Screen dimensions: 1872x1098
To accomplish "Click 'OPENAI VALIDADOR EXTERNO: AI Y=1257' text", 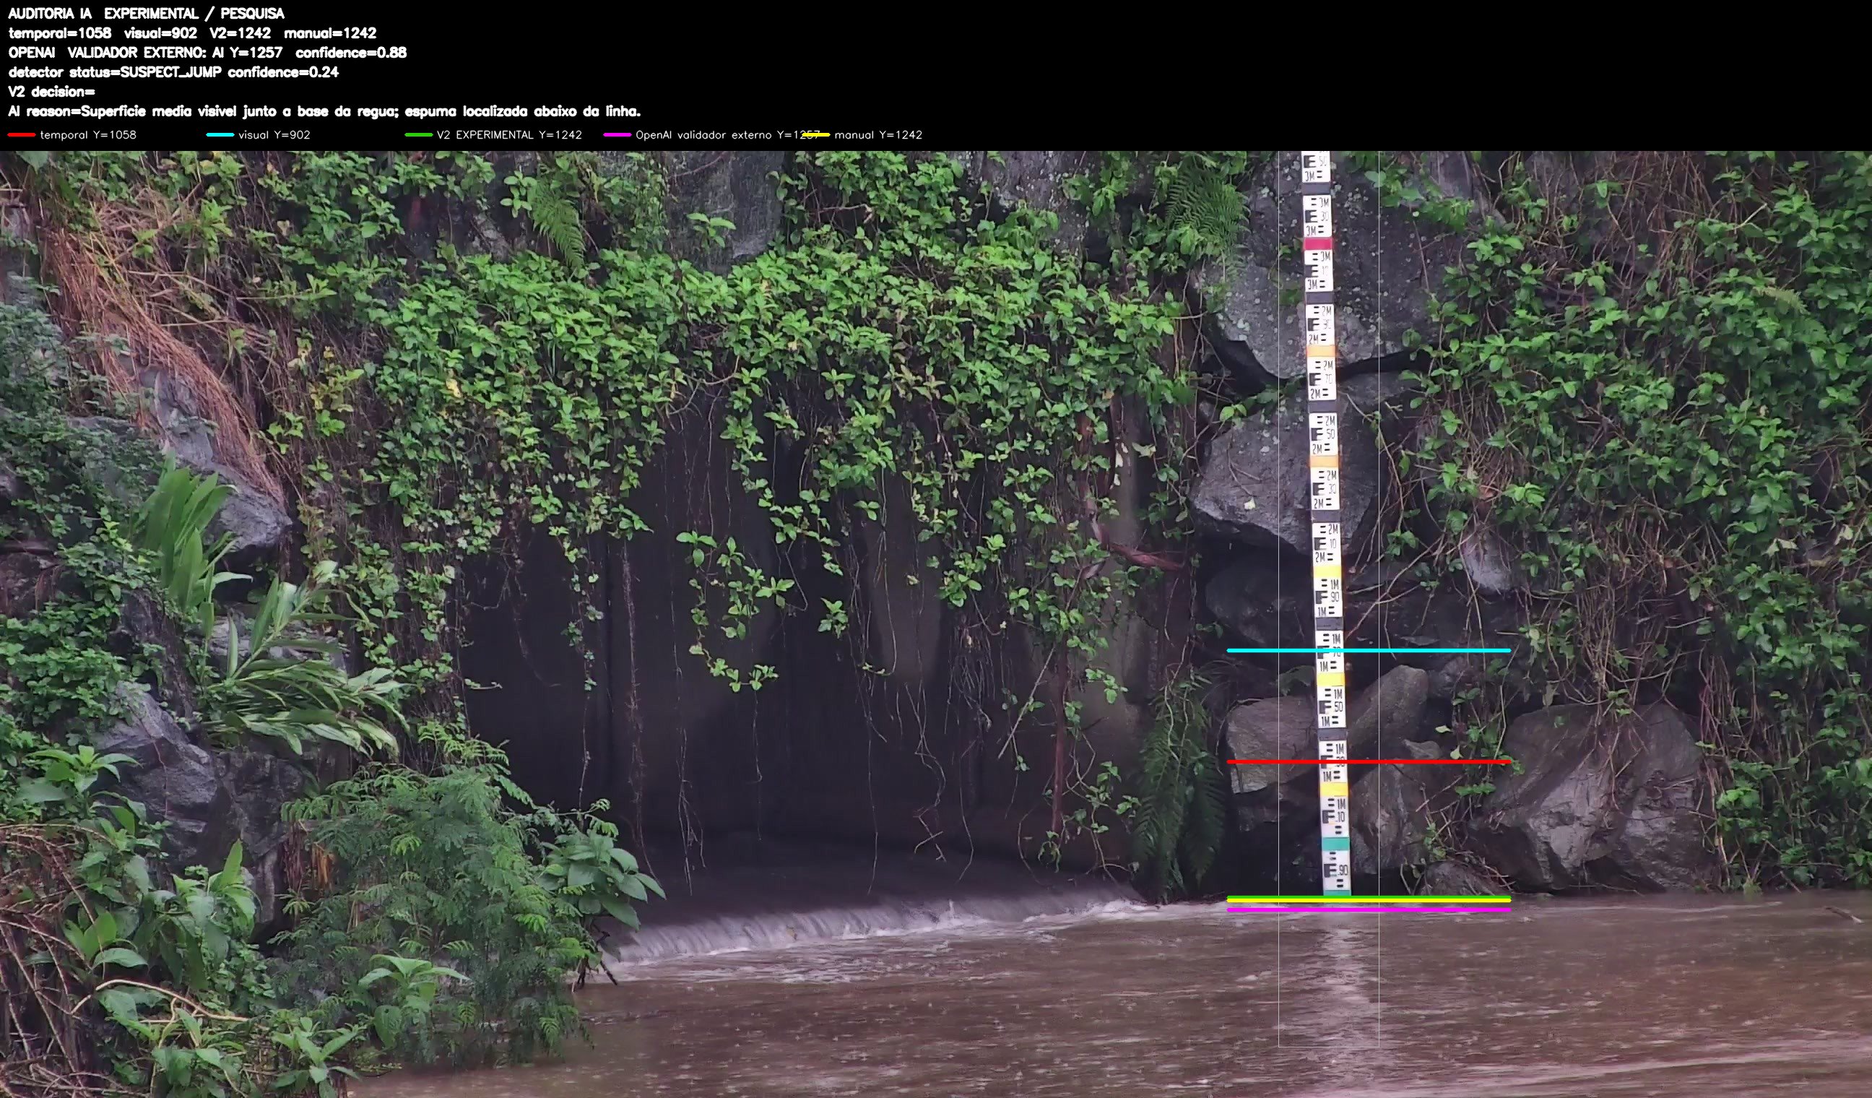I will pos(146,52).
